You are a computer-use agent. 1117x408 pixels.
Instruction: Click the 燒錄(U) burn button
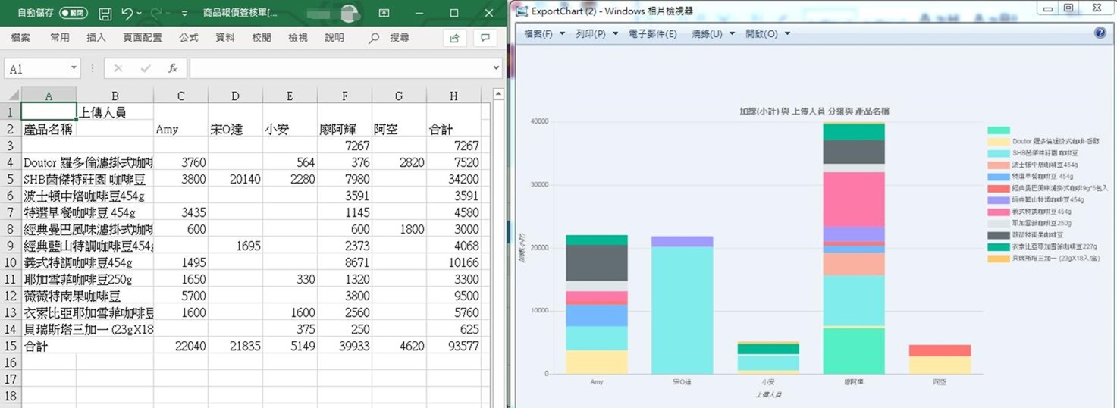click(x=713, y=34)
